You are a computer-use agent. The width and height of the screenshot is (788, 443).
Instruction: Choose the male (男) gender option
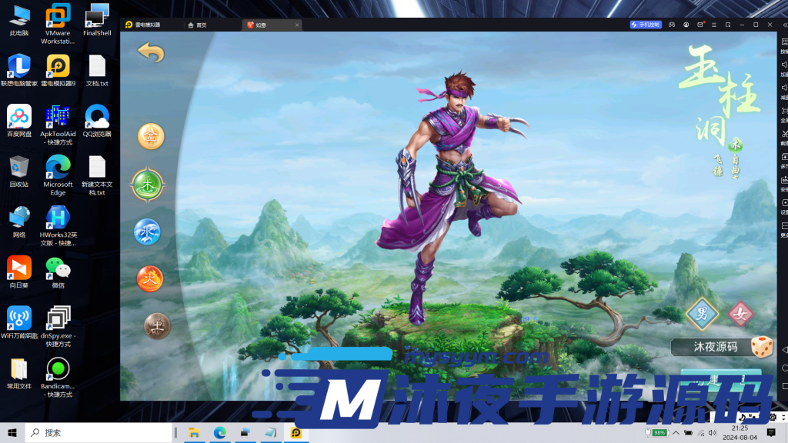point(702,313)
